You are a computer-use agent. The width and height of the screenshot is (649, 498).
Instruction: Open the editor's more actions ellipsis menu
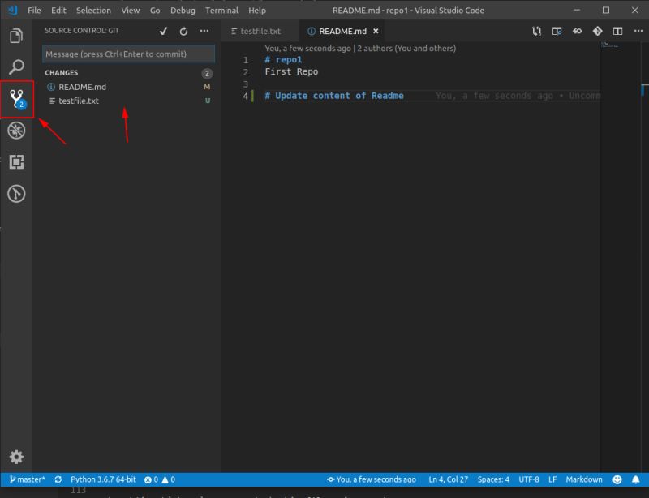(x=638, y=30)
